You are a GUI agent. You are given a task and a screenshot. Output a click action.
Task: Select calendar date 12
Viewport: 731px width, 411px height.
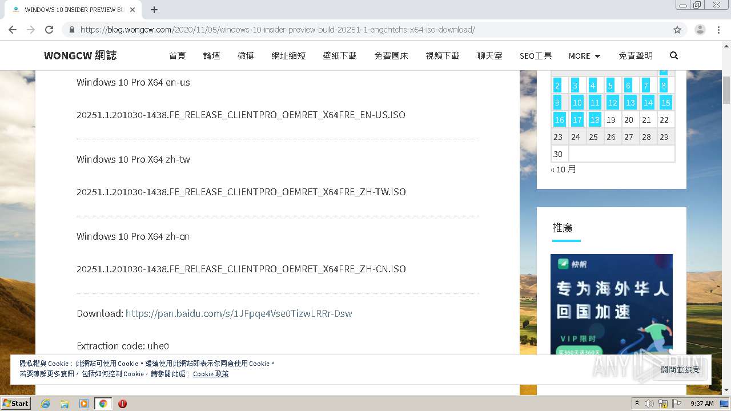pyautogui.click(x=612, y=103)
